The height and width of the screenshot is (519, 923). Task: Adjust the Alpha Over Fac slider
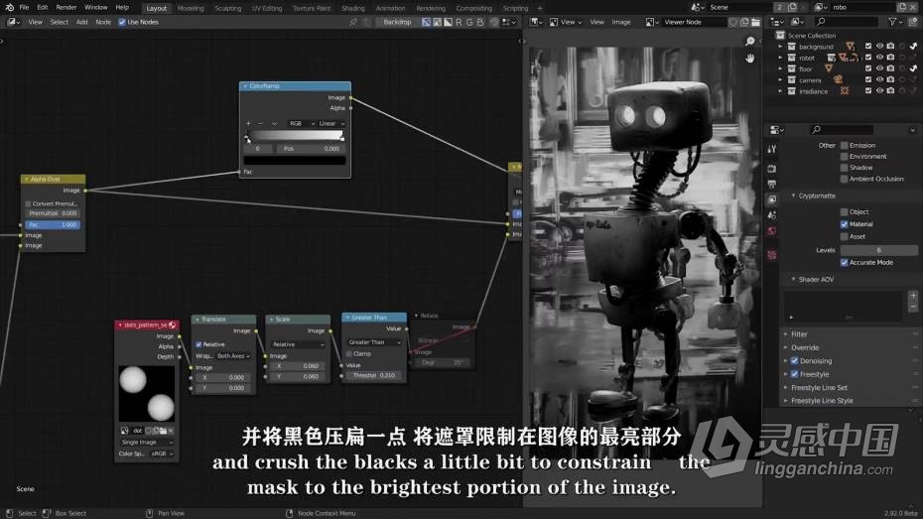coord(53,225)
